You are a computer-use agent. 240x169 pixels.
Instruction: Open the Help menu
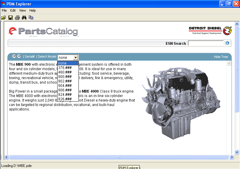[32, 10]
